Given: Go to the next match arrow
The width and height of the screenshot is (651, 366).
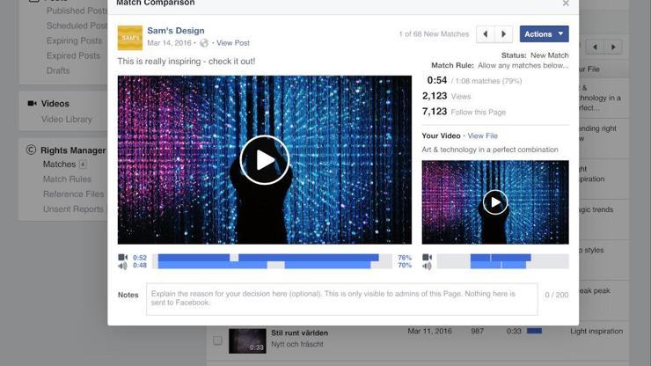Looking at the screenshot, I should click(504, 34).
